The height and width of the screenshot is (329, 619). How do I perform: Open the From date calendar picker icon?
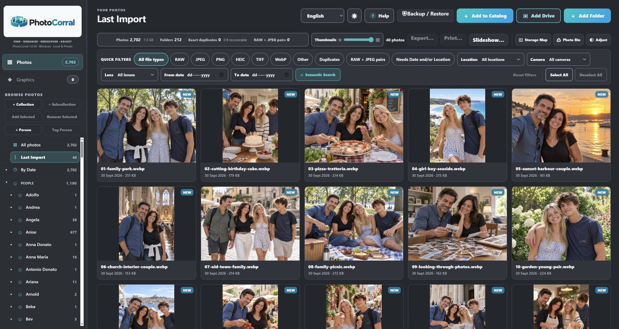point(222,75)
